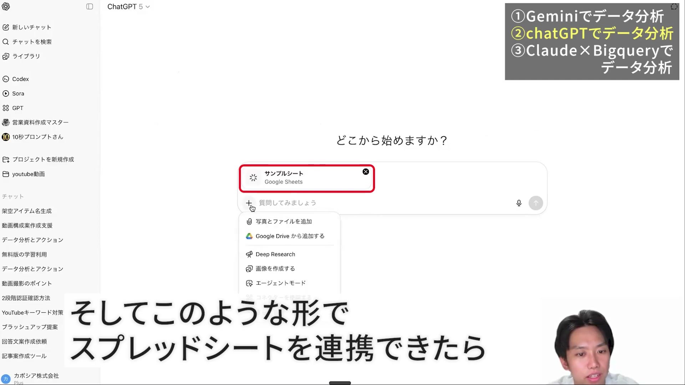This screenshot has width=685, height=385.
Task: Click the 10秒プロンプトさん avatar icon
Action: click(x=6, y=137)
